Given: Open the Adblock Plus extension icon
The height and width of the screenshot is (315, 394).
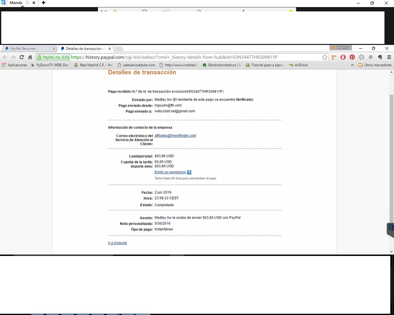Looking at the screenshot, I should pos(343,57).
